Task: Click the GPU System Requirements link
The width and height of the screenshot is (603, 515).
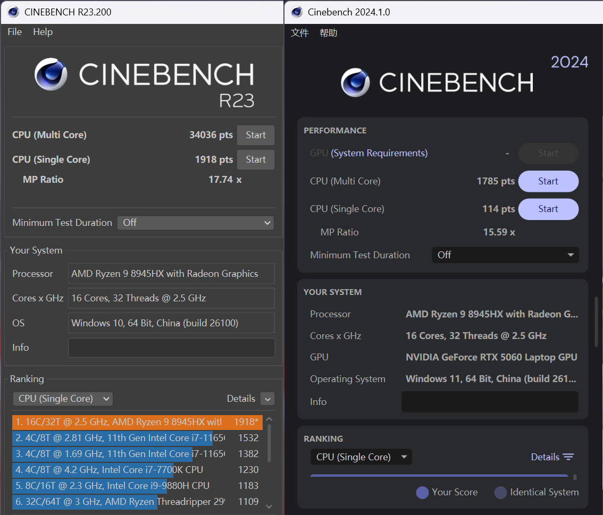Action: 379,153
